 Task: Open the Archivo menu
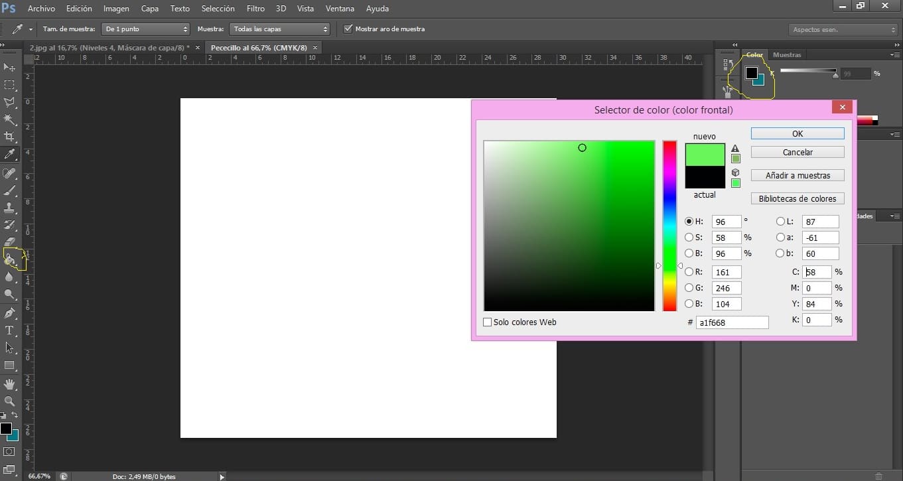pyautogui.click(x=41, y=9)
